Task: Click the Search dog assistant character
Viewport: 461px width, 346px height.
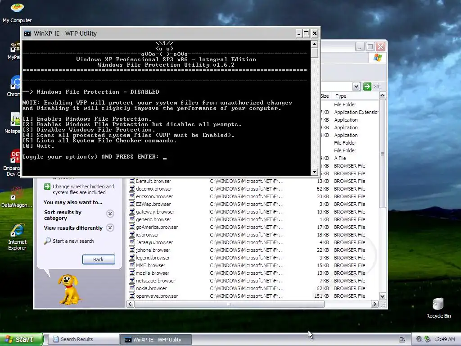Action: coord(69,290)
